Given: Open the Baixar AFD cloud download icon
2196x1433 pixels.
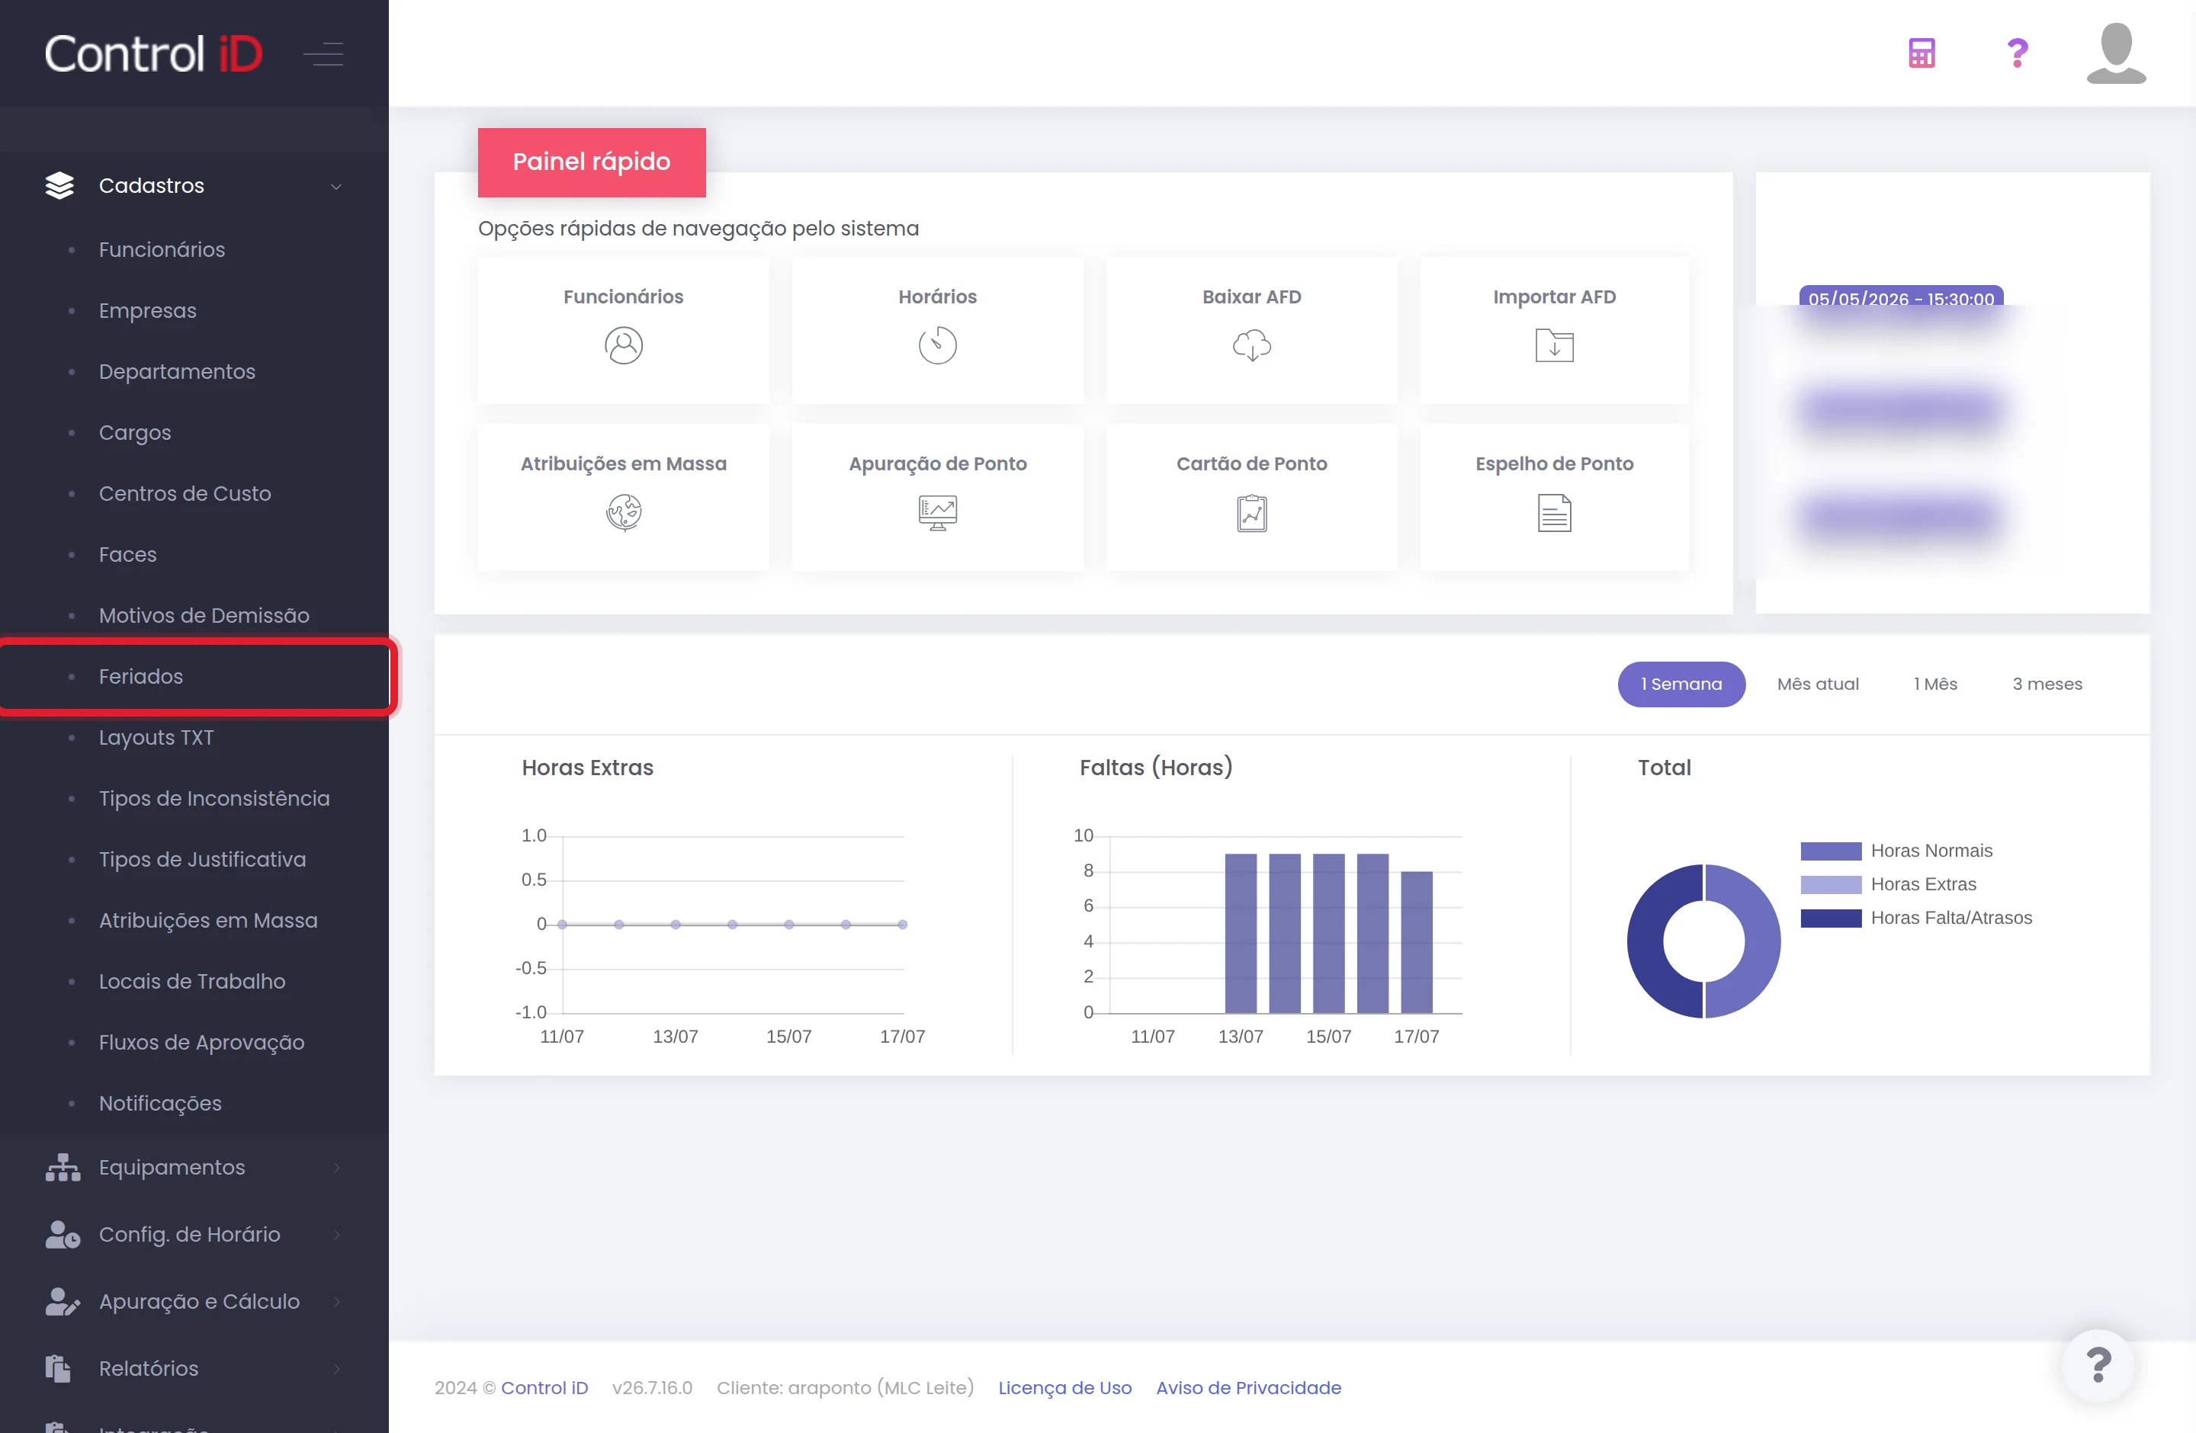Looking at the screenshot, I should [1251, 346].
